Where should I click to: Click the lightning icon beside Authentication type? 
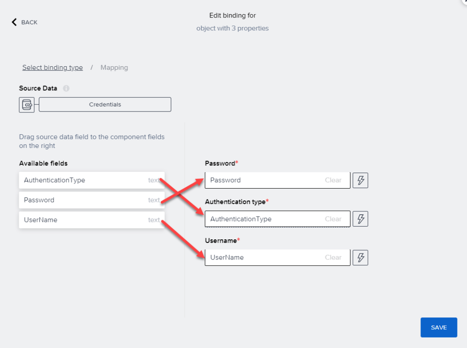click(x=361, y=219)
